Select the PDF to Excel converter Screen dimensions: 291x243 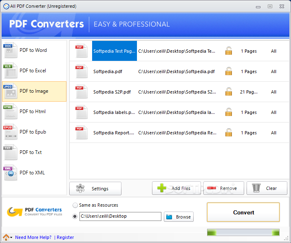click(34, 71)
